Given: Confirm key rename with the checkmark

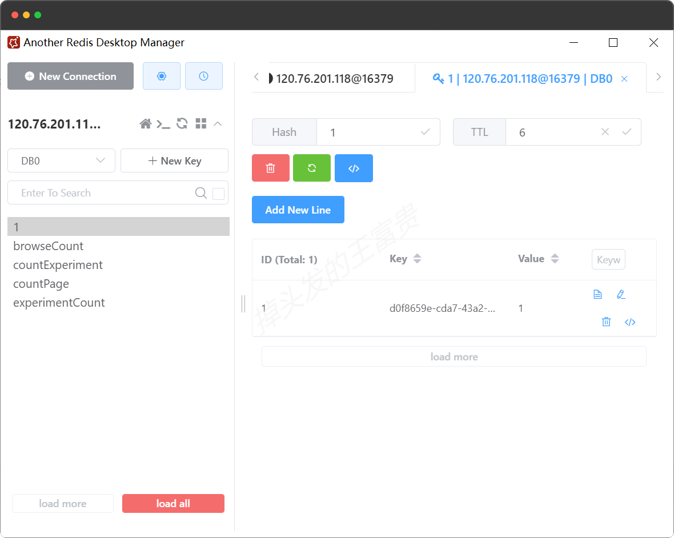Looking at the screenshot, I should click(425, 132).
